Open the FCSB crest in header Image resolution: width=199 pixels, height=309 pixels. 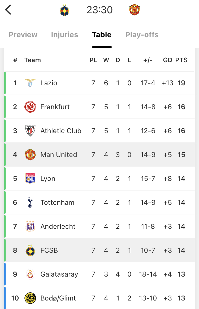[64, 10]
